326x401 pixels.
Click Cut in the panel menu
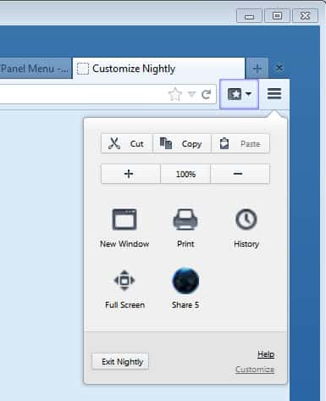pyautogui.click(x=127, y=144)
